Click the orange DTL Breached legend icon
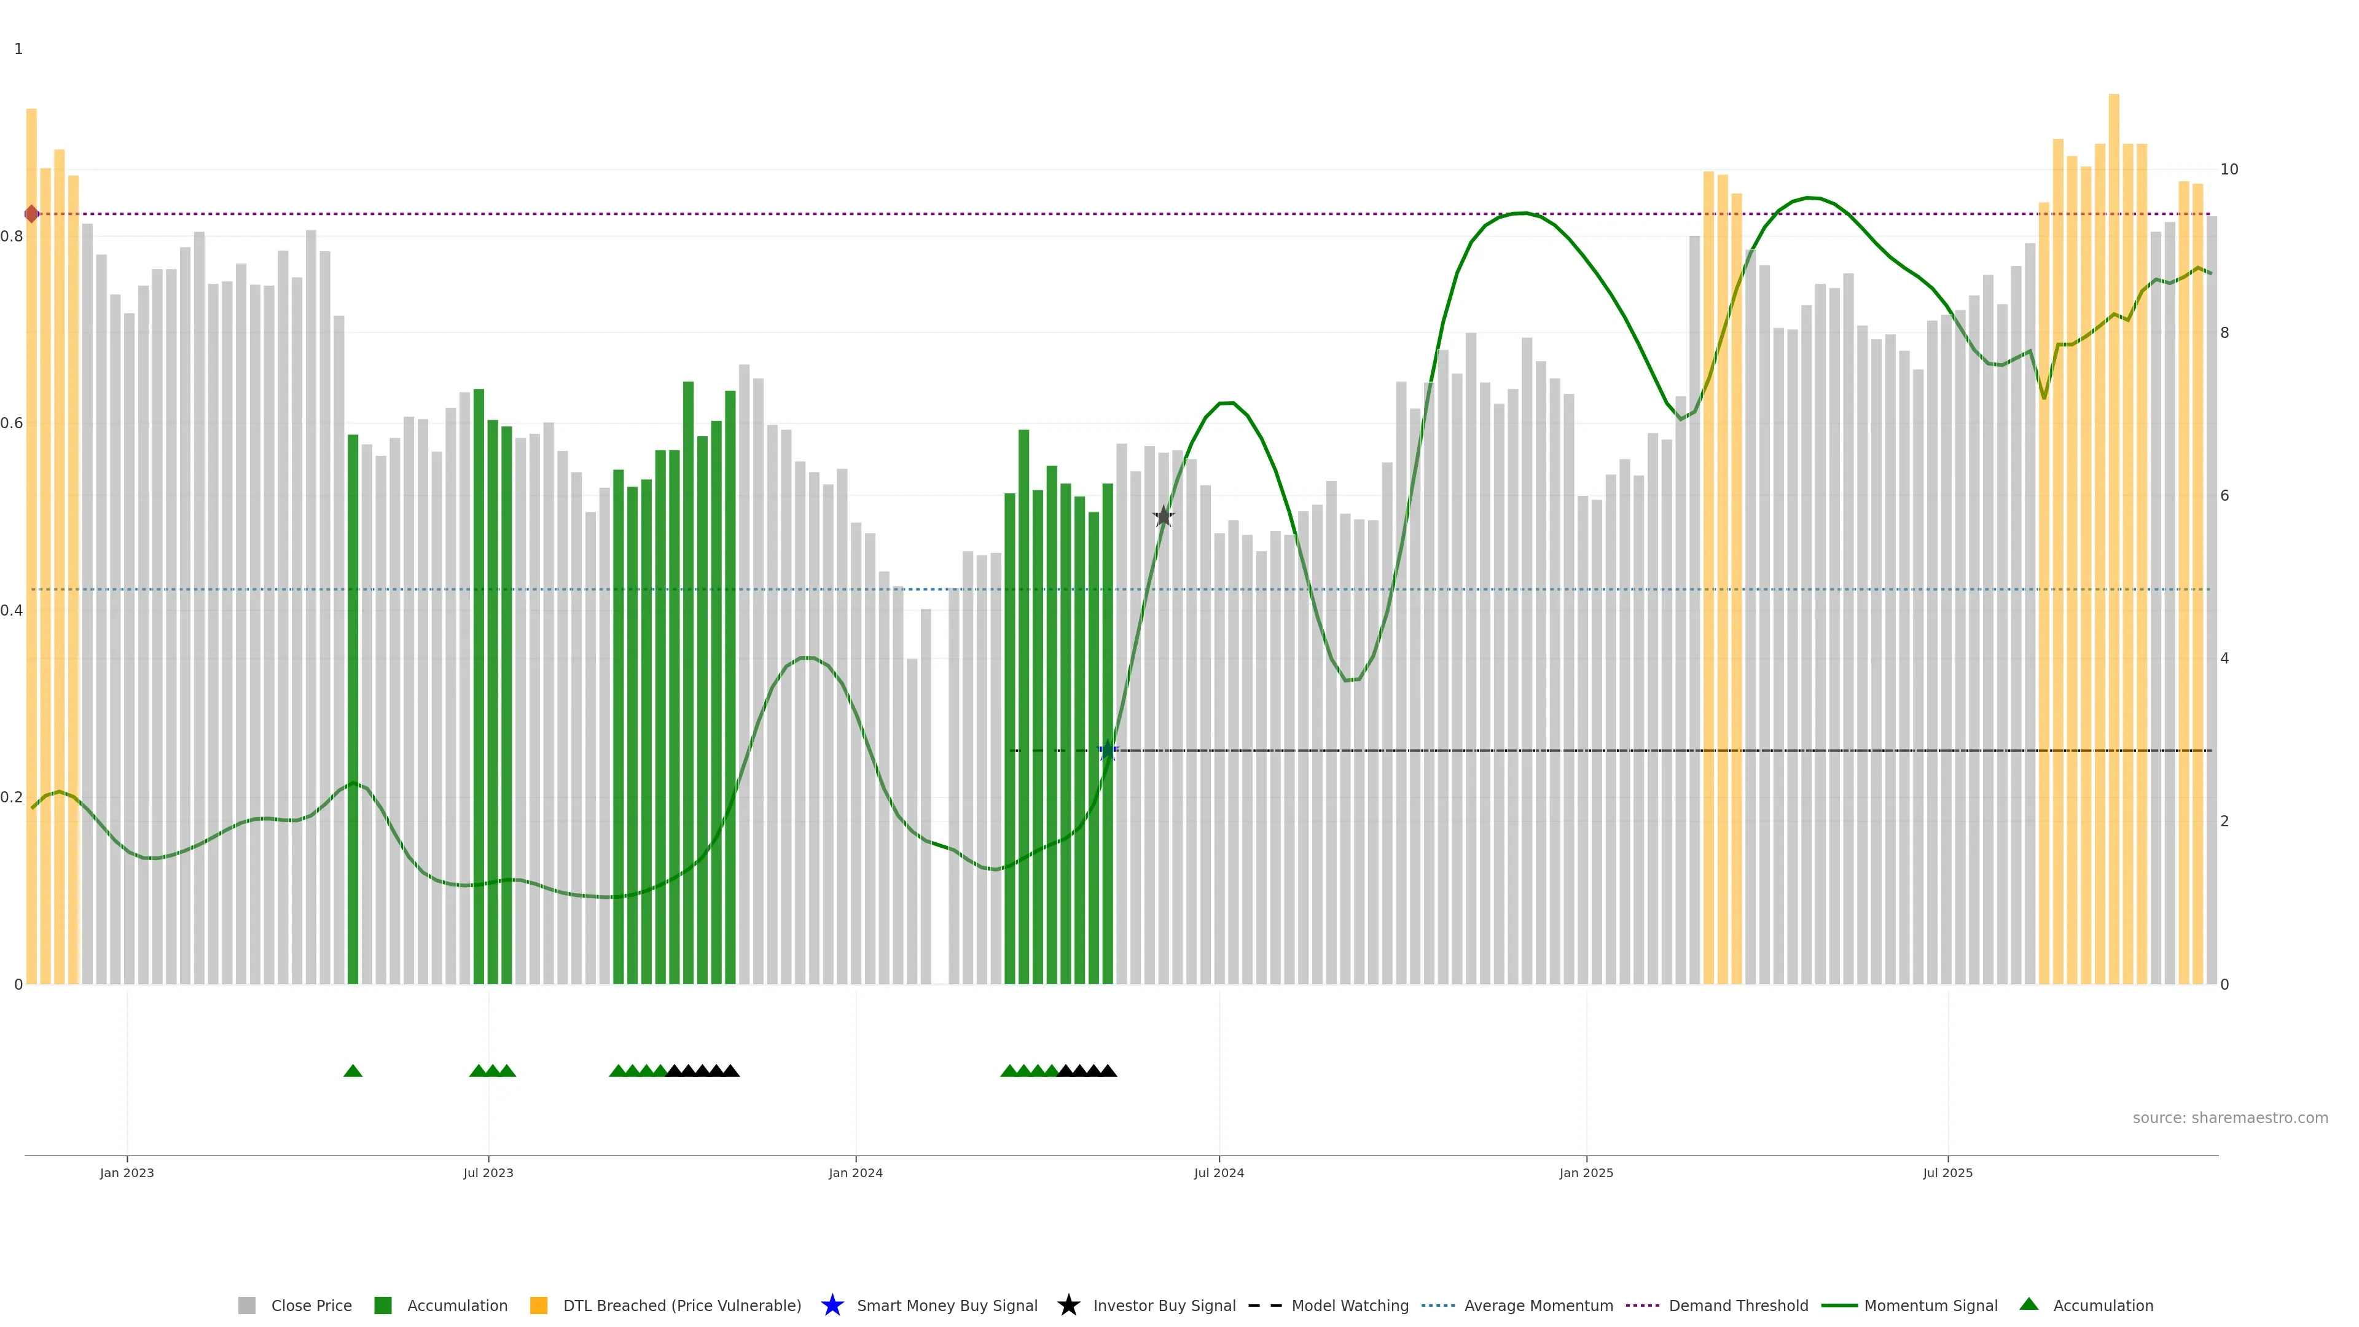 (x=539, y=1305)
